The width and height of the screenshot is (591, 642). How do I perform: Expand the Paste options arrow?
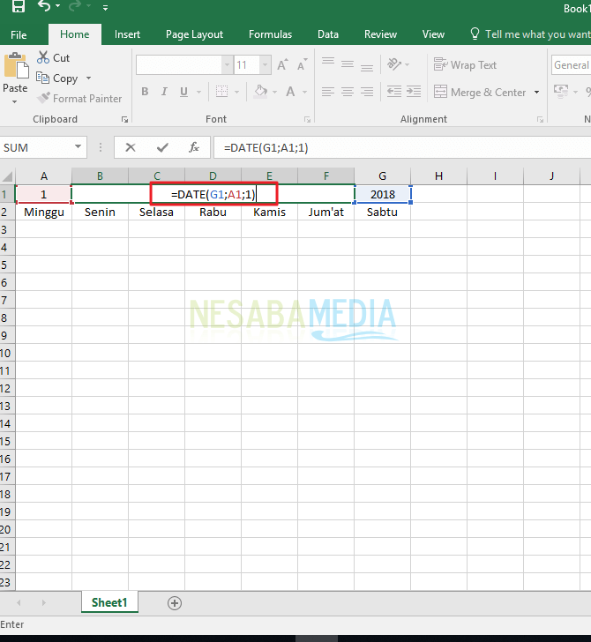[15, 101]
